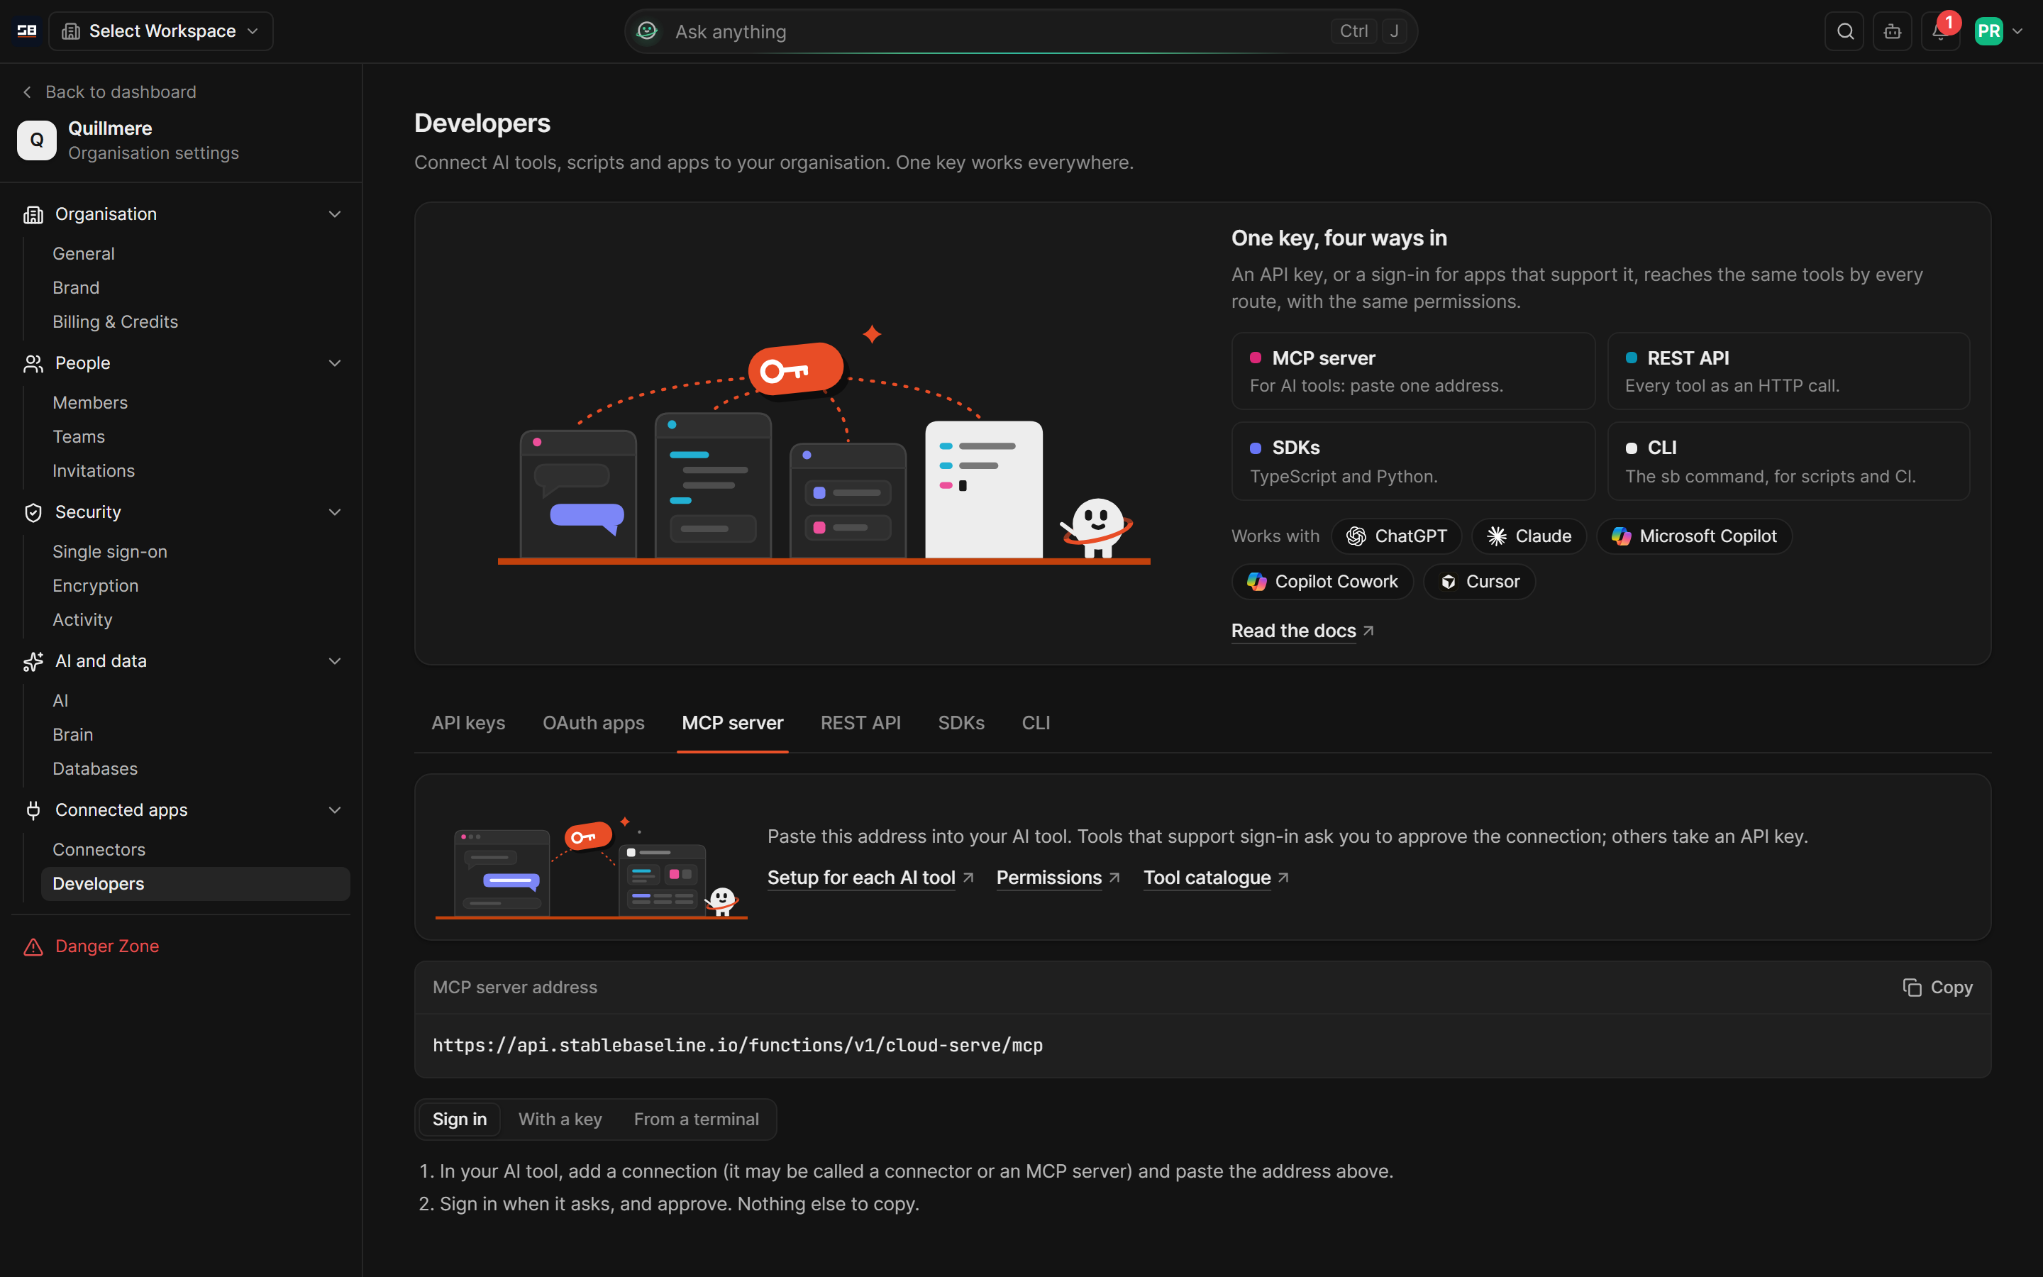Open the assistant bot icon in header
The image size is (2043, 1277).
[x=1893, y=31]
